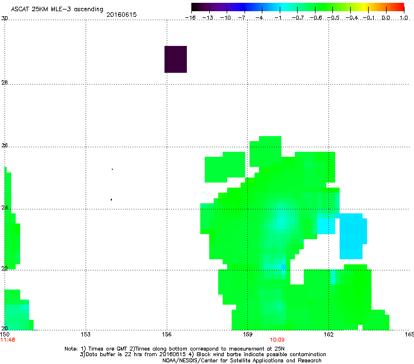Click the latitude 30 axis label
The image size is (414, 364).
4,18
